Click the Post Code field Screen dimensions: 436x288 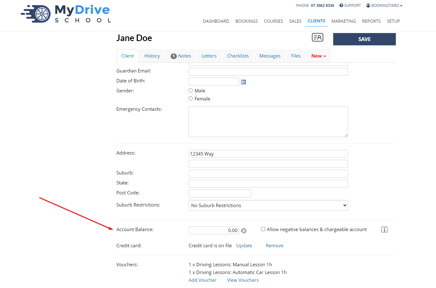pyautogui.click(x=220, y=193)
